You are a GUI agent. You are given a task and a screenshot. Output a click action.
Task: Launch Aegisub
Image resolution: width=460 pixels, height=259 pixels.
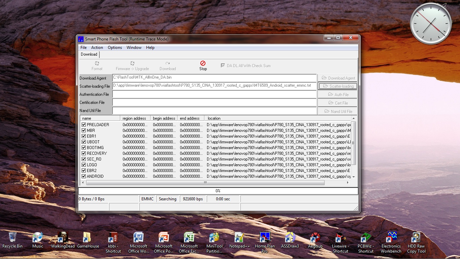click(x=315, y=238)
